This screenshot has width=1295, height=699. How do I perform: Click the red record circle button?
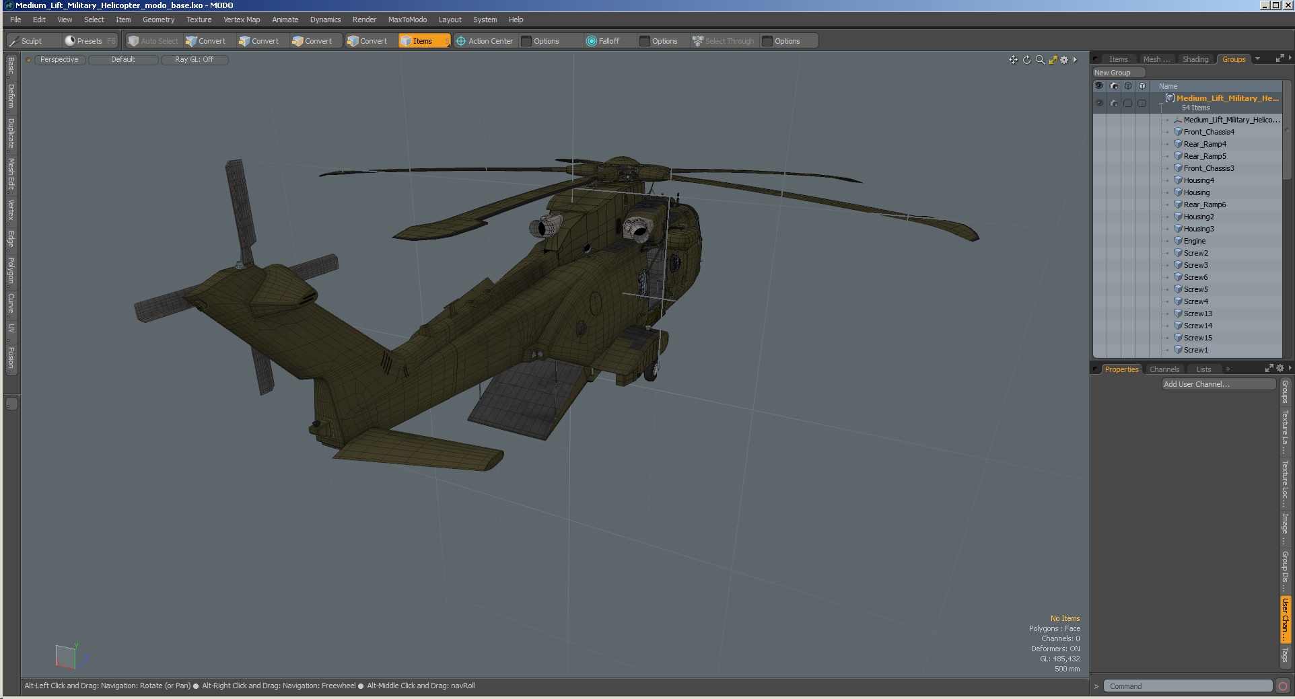point(1283,686)
